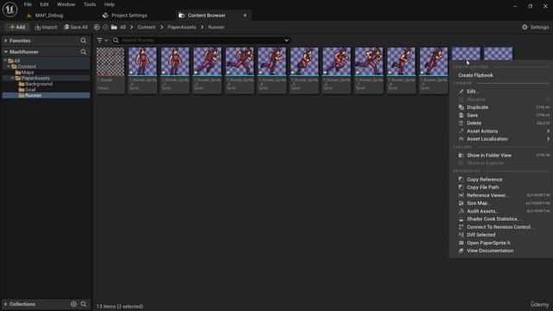553x311 pixels.
Task: Collapse the All tree node arrow
Action: (x=5, y=60)
